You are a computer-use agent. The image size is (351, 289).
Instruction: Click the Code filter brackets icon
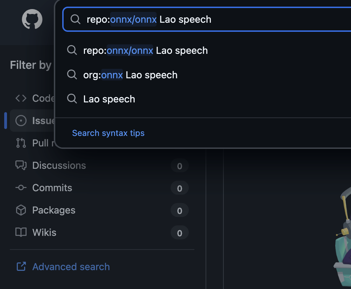pyautogui.click(x=21, y=99)
